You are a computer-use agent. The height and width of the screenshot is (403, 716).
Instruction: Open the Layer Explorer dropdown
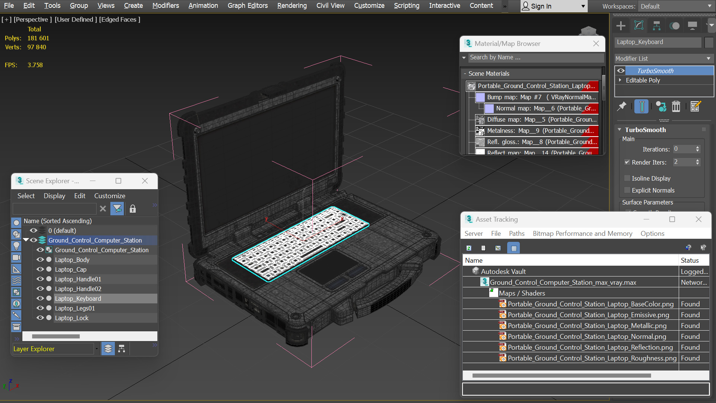[97, 349]
